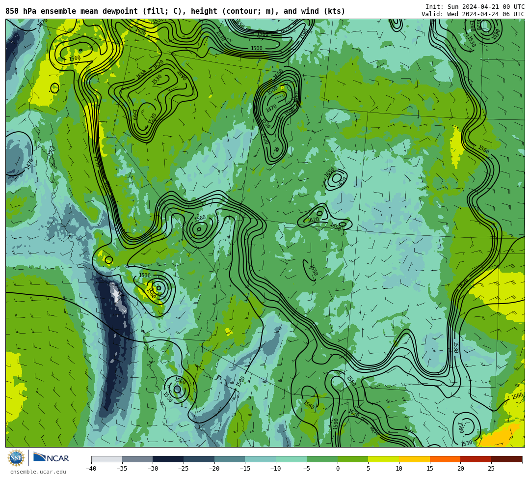Click the NSF logo icon

[x=16, y=458]
